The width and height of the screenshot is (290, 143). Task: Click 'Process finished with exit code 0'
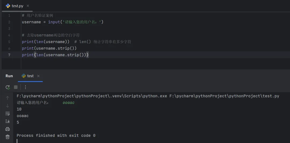pos(56,135)
